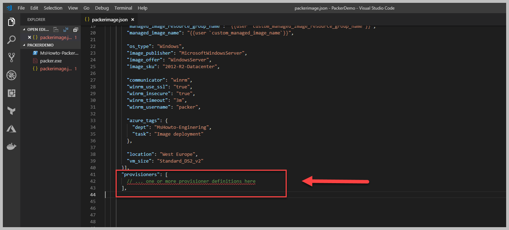Click "Image deployment" task value
This screenshot has width=509, height=230.
click(x=179, y=134)
